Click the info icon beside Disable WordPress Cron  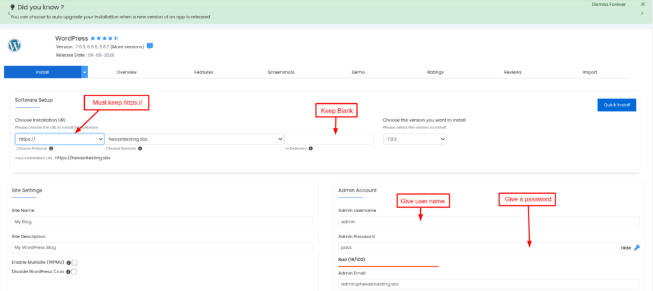click(x=69, y=272)
